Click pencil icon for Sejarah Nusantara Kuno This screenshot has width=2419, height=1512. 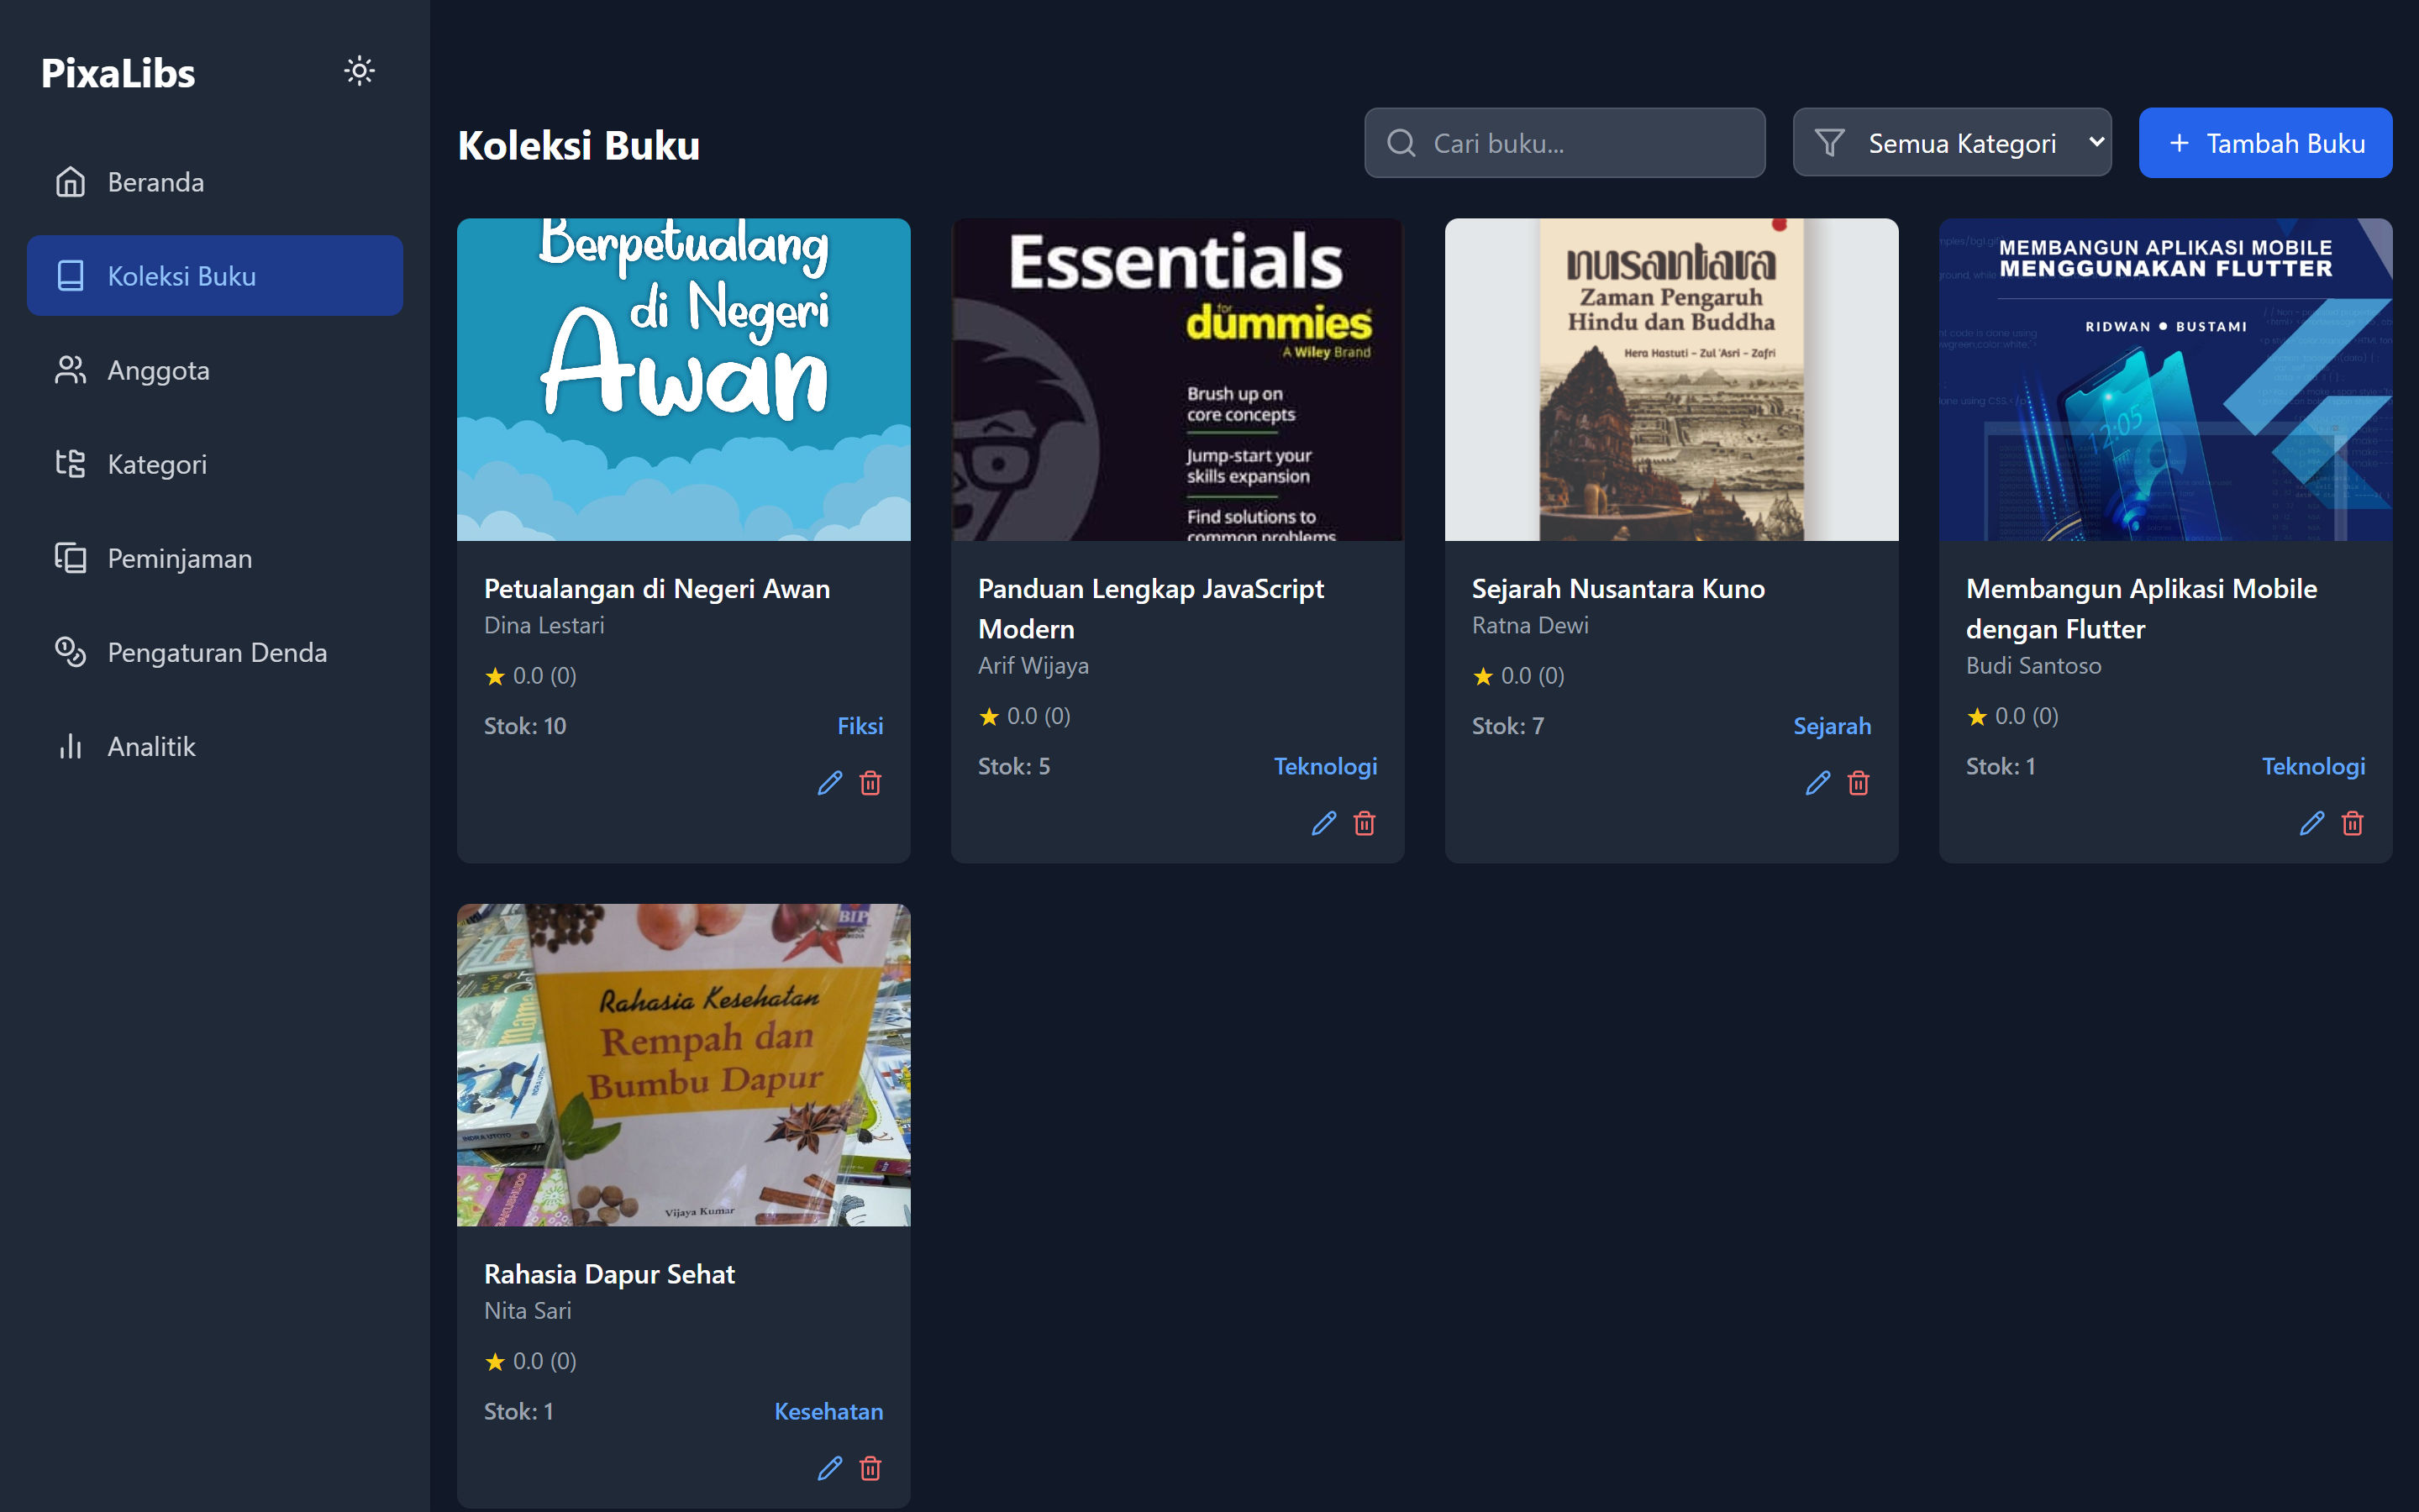(1817, 783)
